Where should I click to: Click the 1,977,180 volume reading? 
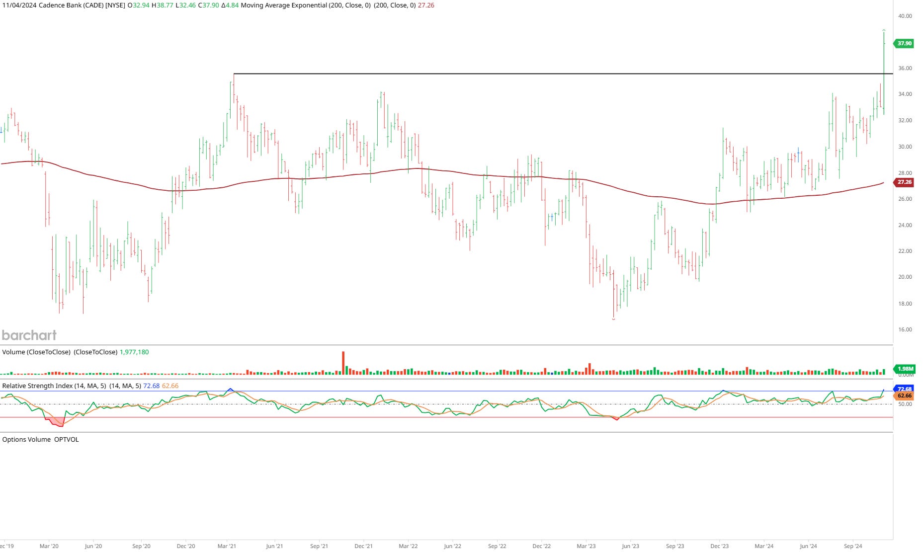pos(134,352)
